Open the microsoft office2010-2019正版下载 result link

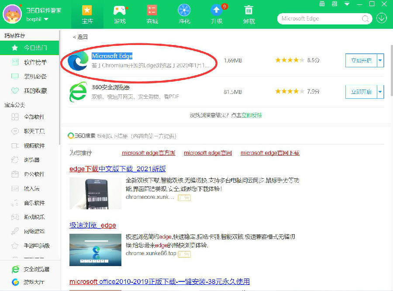point(160,282)
